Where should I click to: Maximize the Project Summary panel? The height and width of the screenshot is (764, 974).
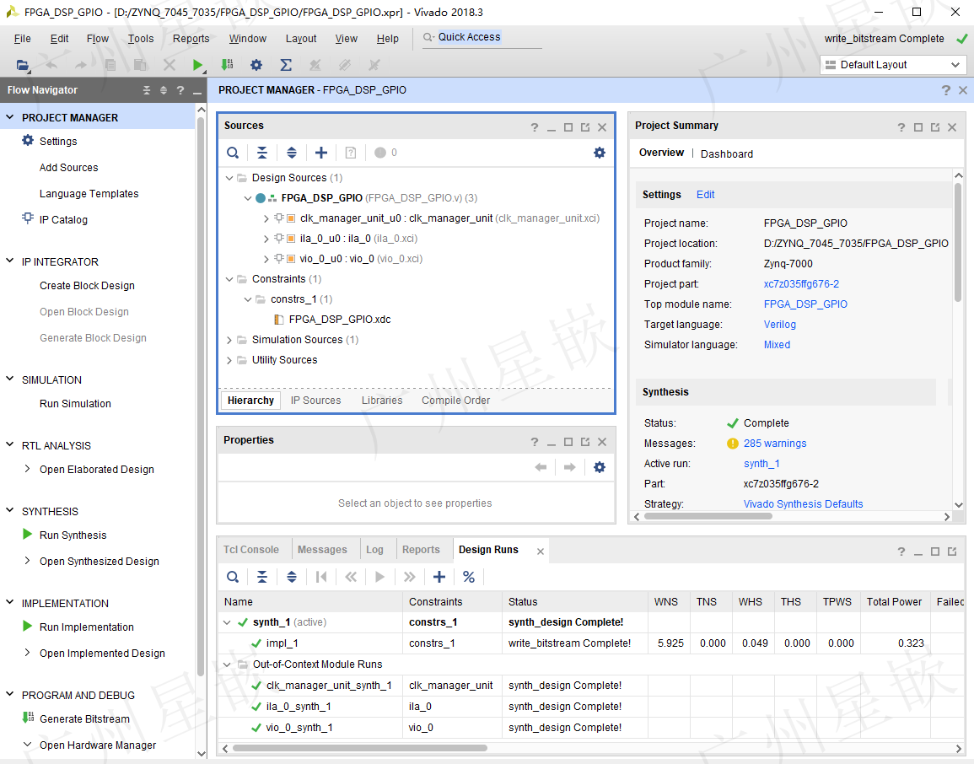918,127
